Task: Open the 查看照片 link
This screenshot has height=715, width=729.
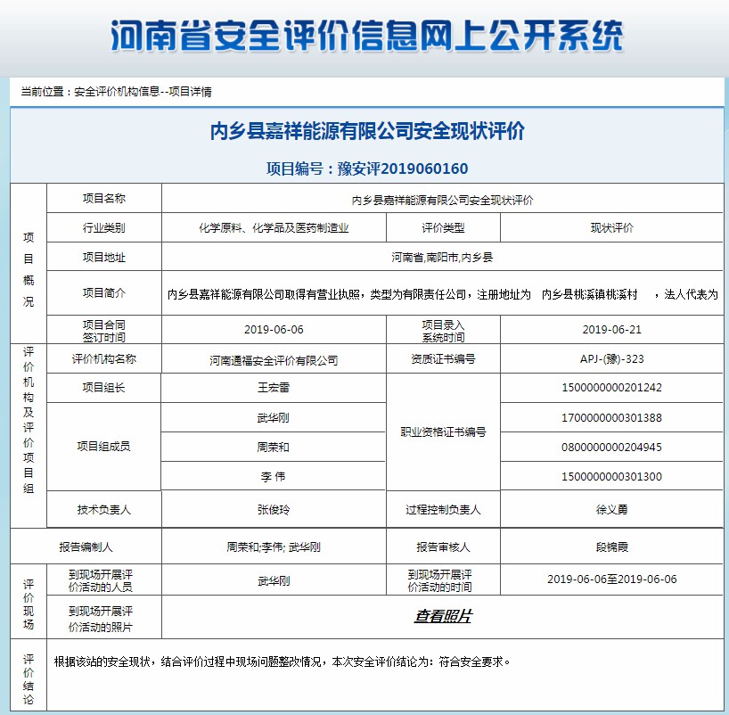Action: 443,616
